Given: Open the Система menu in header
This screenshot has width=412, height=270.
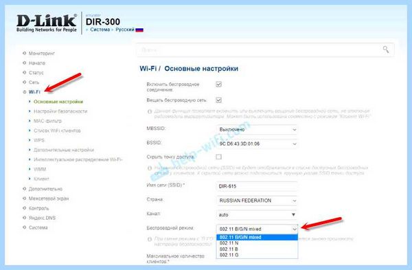Looking at the screenshot, I should click(x=100, y=30).
